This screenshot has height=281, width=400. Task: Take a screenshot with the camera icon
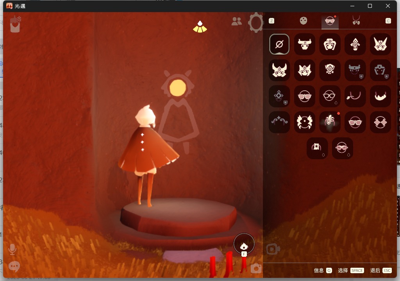pyautogui.click(x=256, y=269)
